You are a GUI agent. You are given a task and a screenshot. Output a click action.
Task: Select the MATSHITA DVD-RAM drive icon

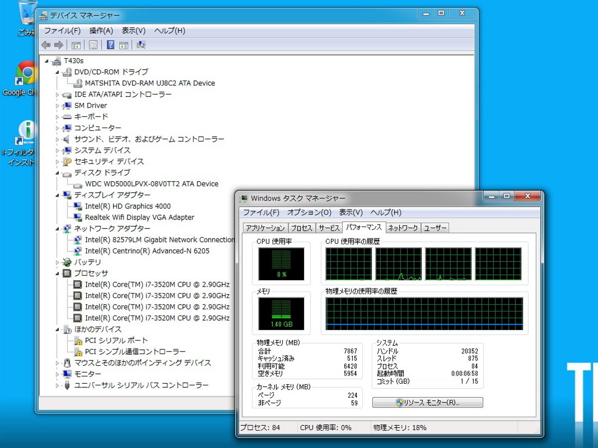(78, 83)
